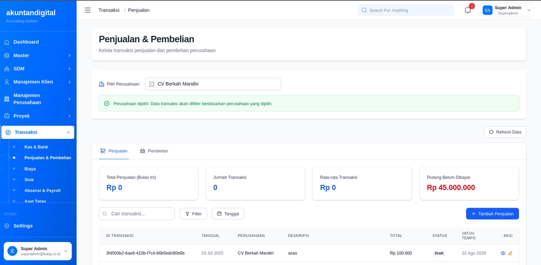Click the hamburger menu icon
The width and height of the screenshot is (541, 265).
pyautogui.click(x=87, y=10)
